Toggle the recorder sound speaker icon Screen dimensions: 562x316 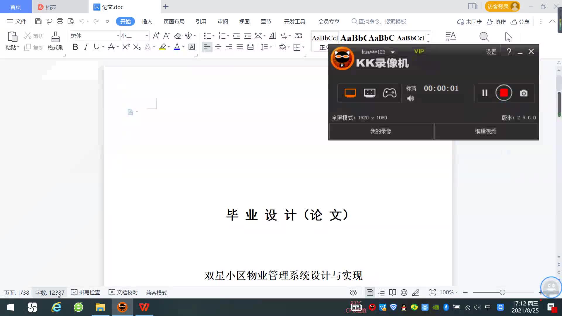pyautogui.click(x=411, y=99)
